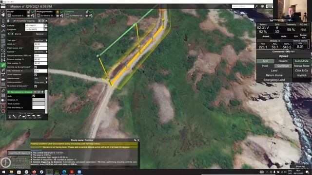Viewport: 312px width, 175px height.
Task: Select the red square no-fly zone tool
Action: pyautogui.click(x=3, y=106)
